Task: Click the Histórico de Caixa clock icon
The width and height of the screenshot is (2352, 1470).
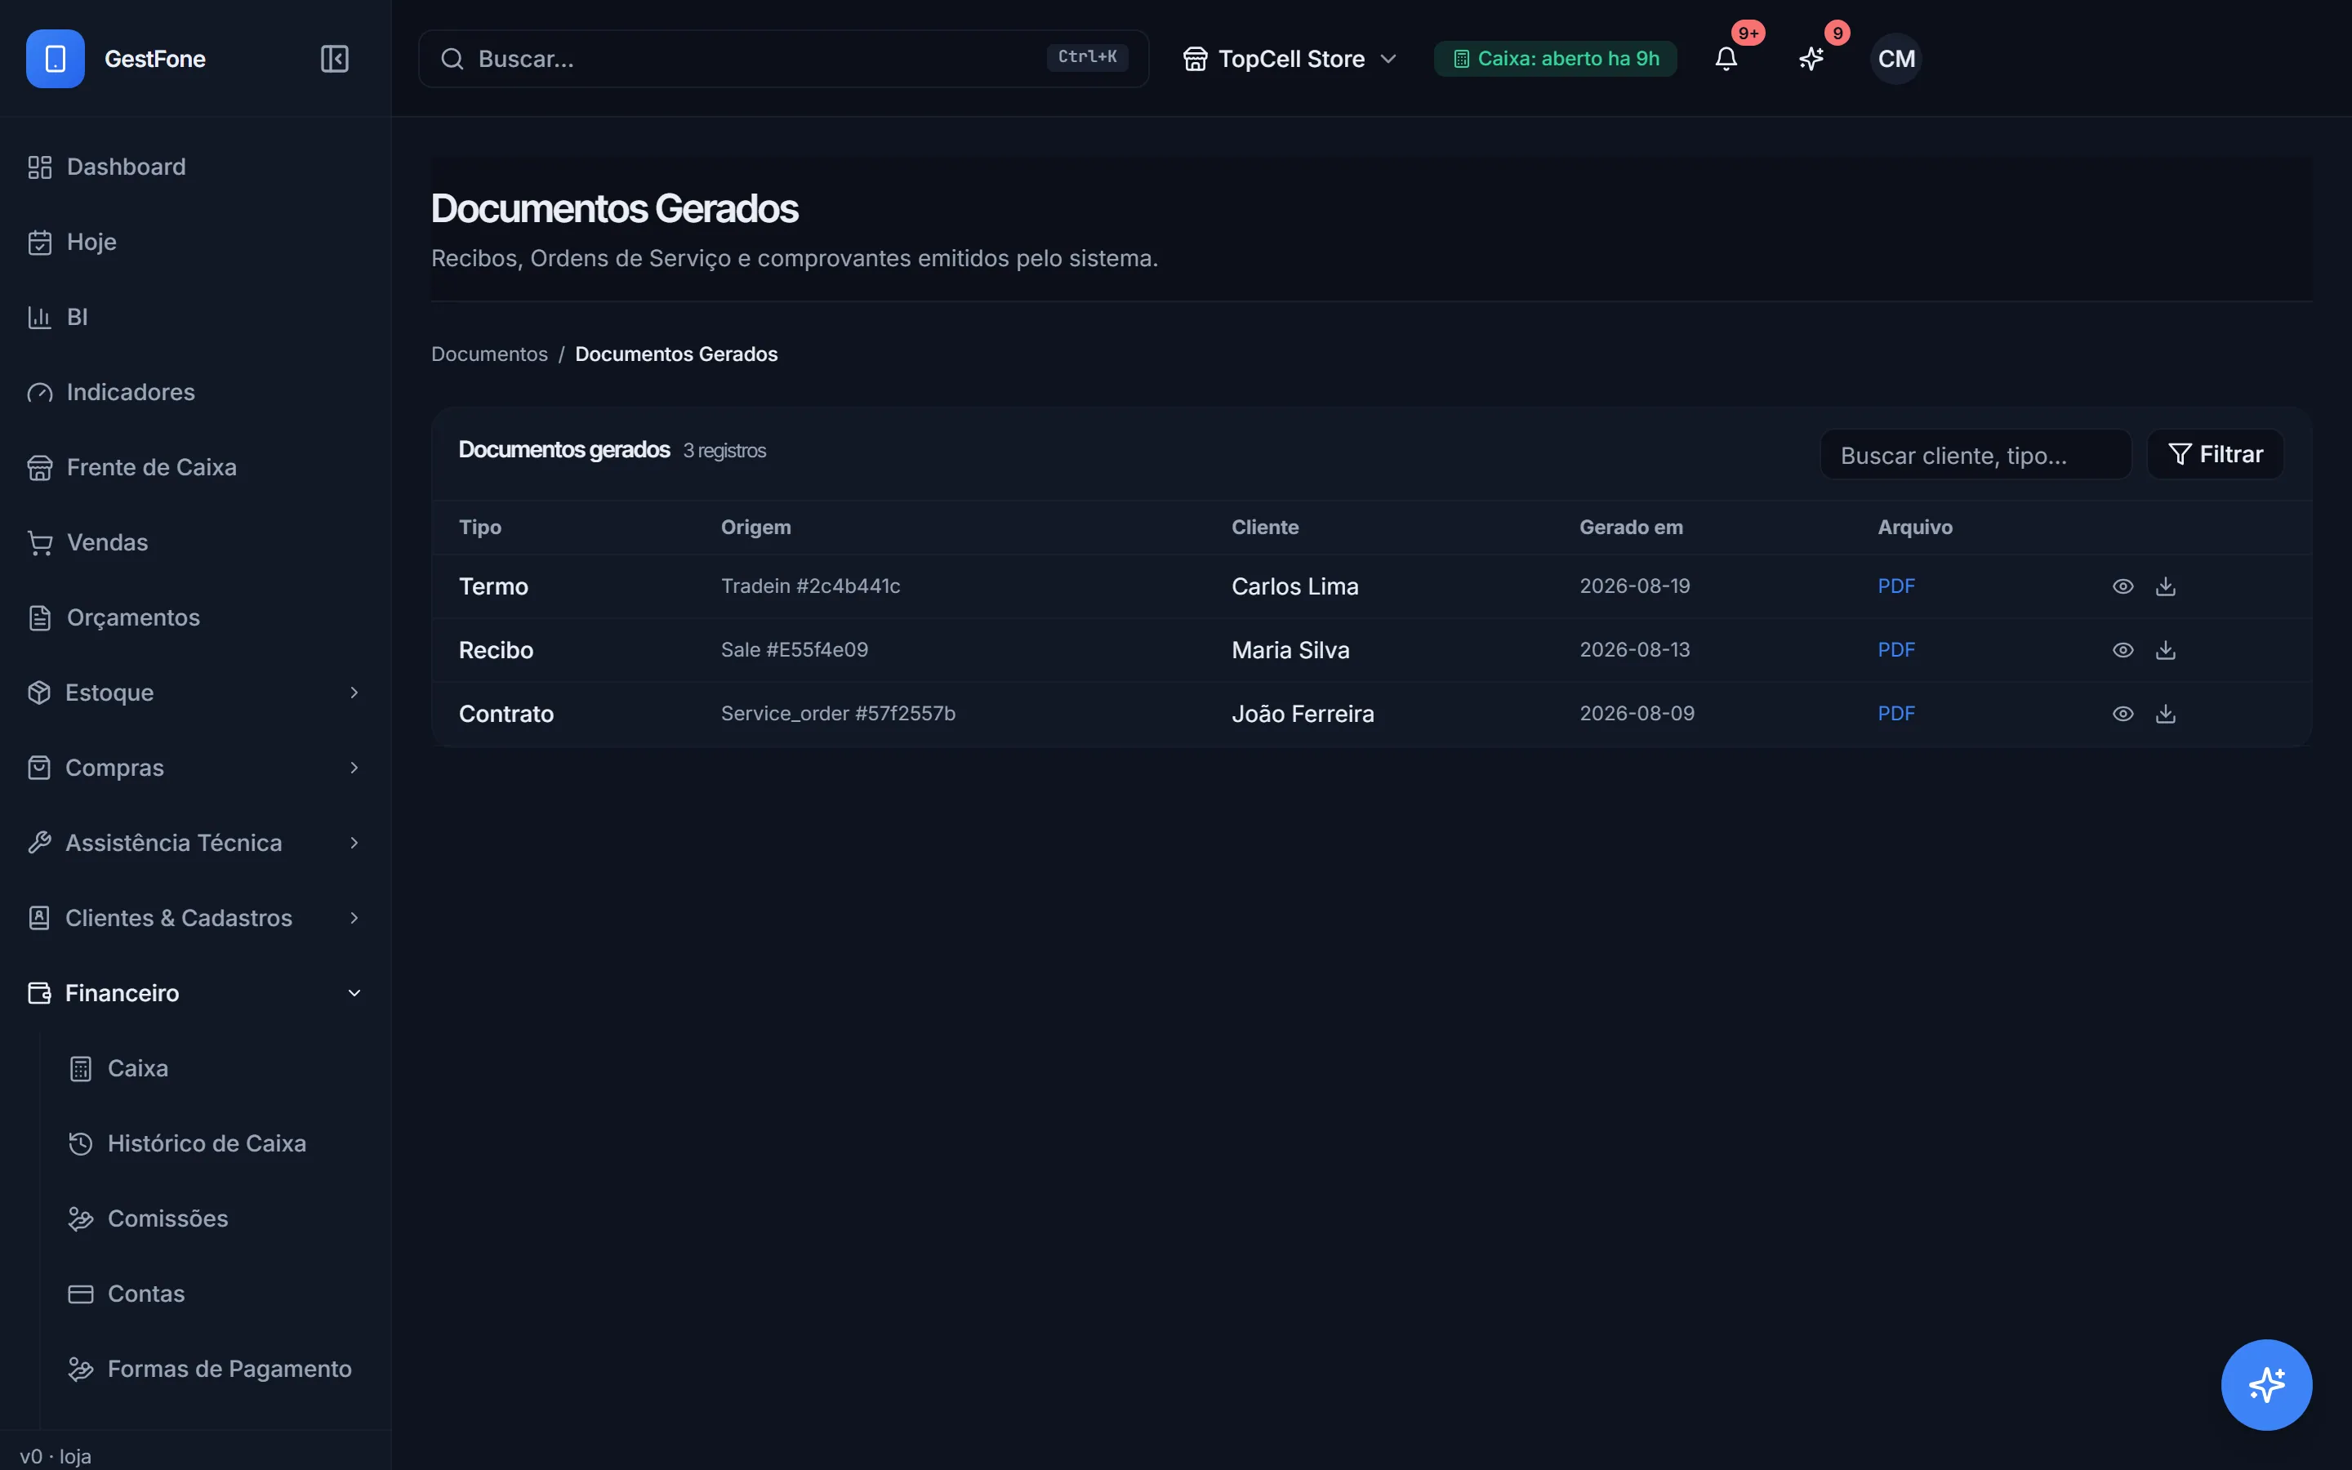Action: [x=81, y=1143]
